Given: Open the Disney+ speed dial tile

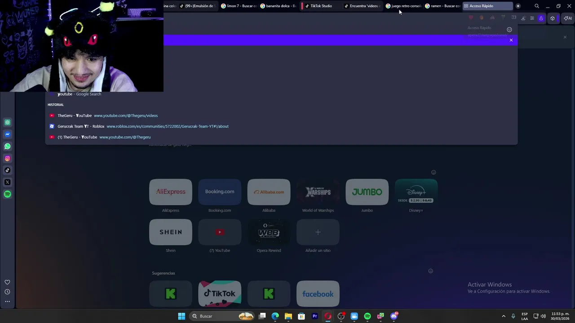Looking at the screenshot, I should 416,192.
